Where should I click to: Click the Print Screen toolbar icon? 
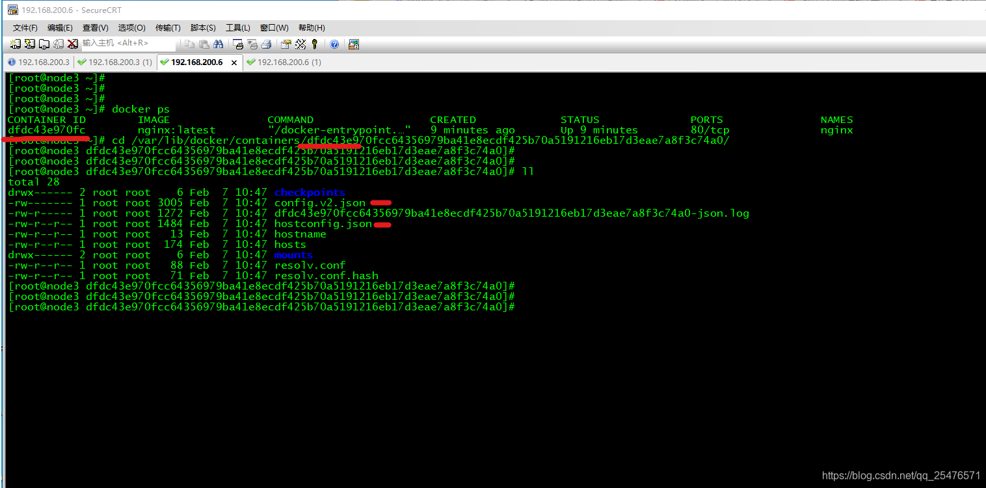[x=238, y=44]
